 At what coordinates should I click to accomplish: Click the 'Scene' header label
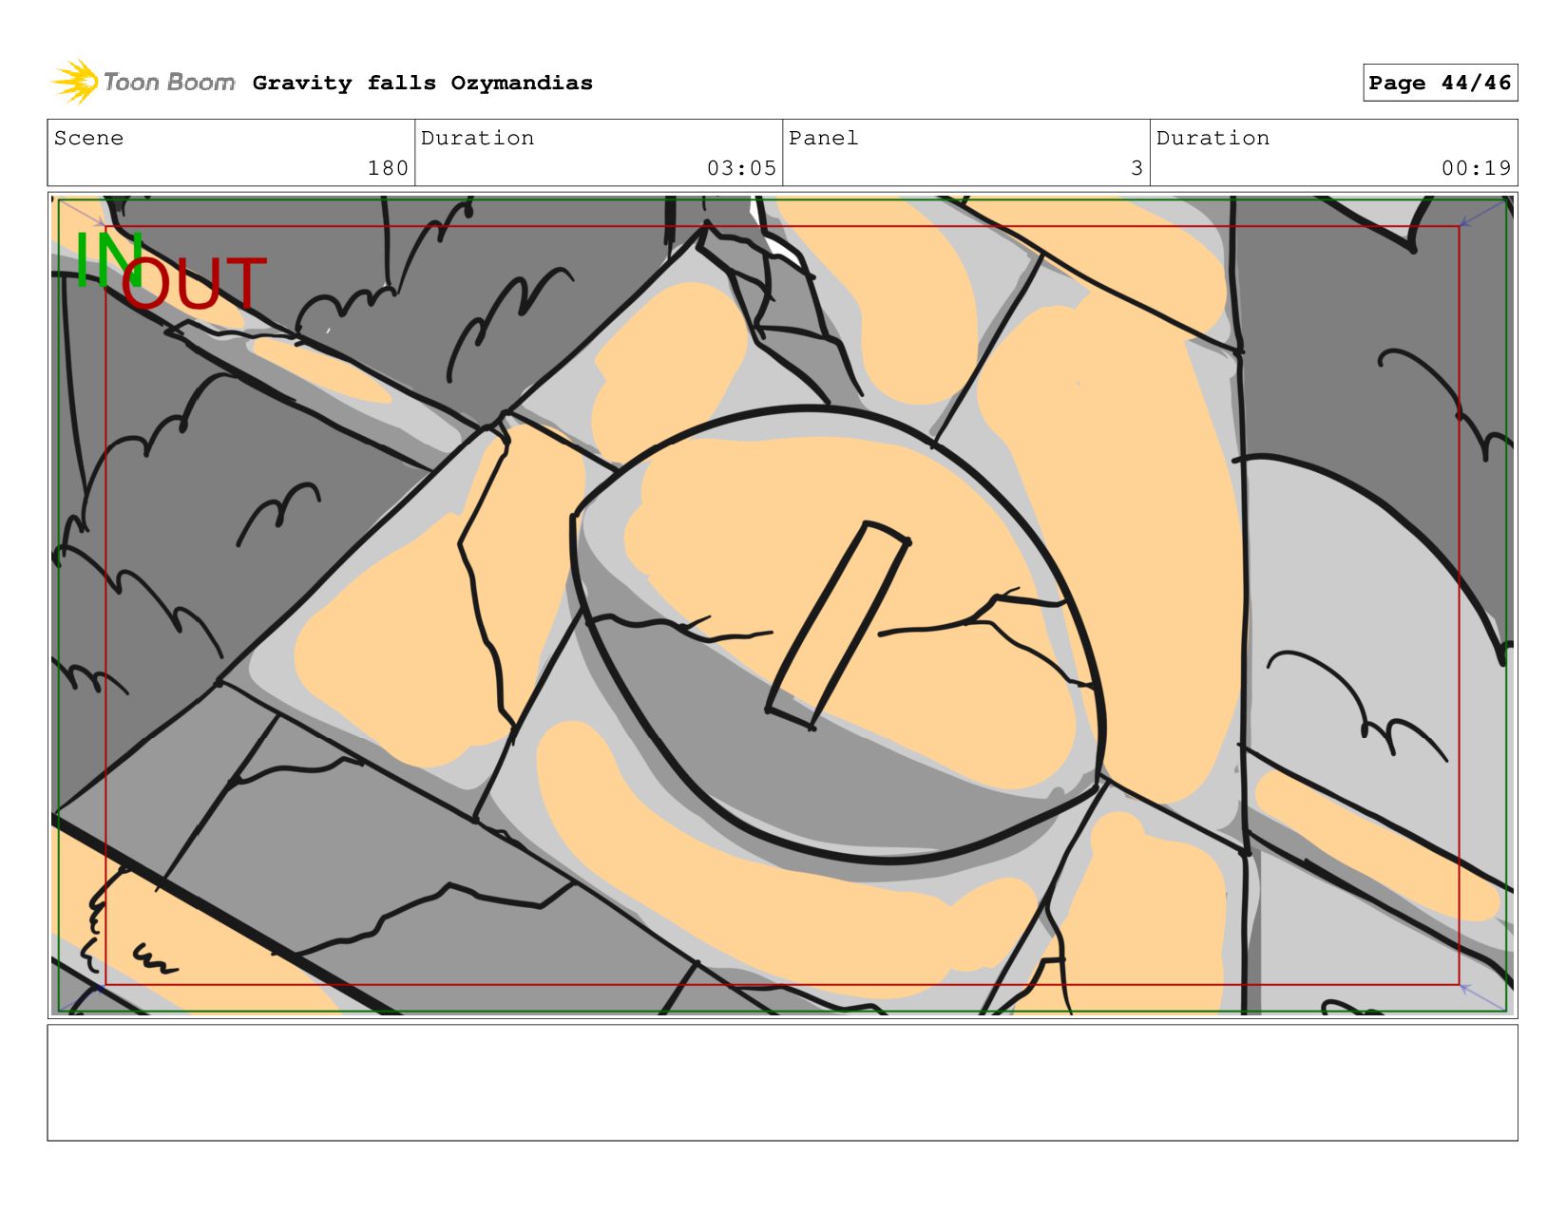point(88,138)
